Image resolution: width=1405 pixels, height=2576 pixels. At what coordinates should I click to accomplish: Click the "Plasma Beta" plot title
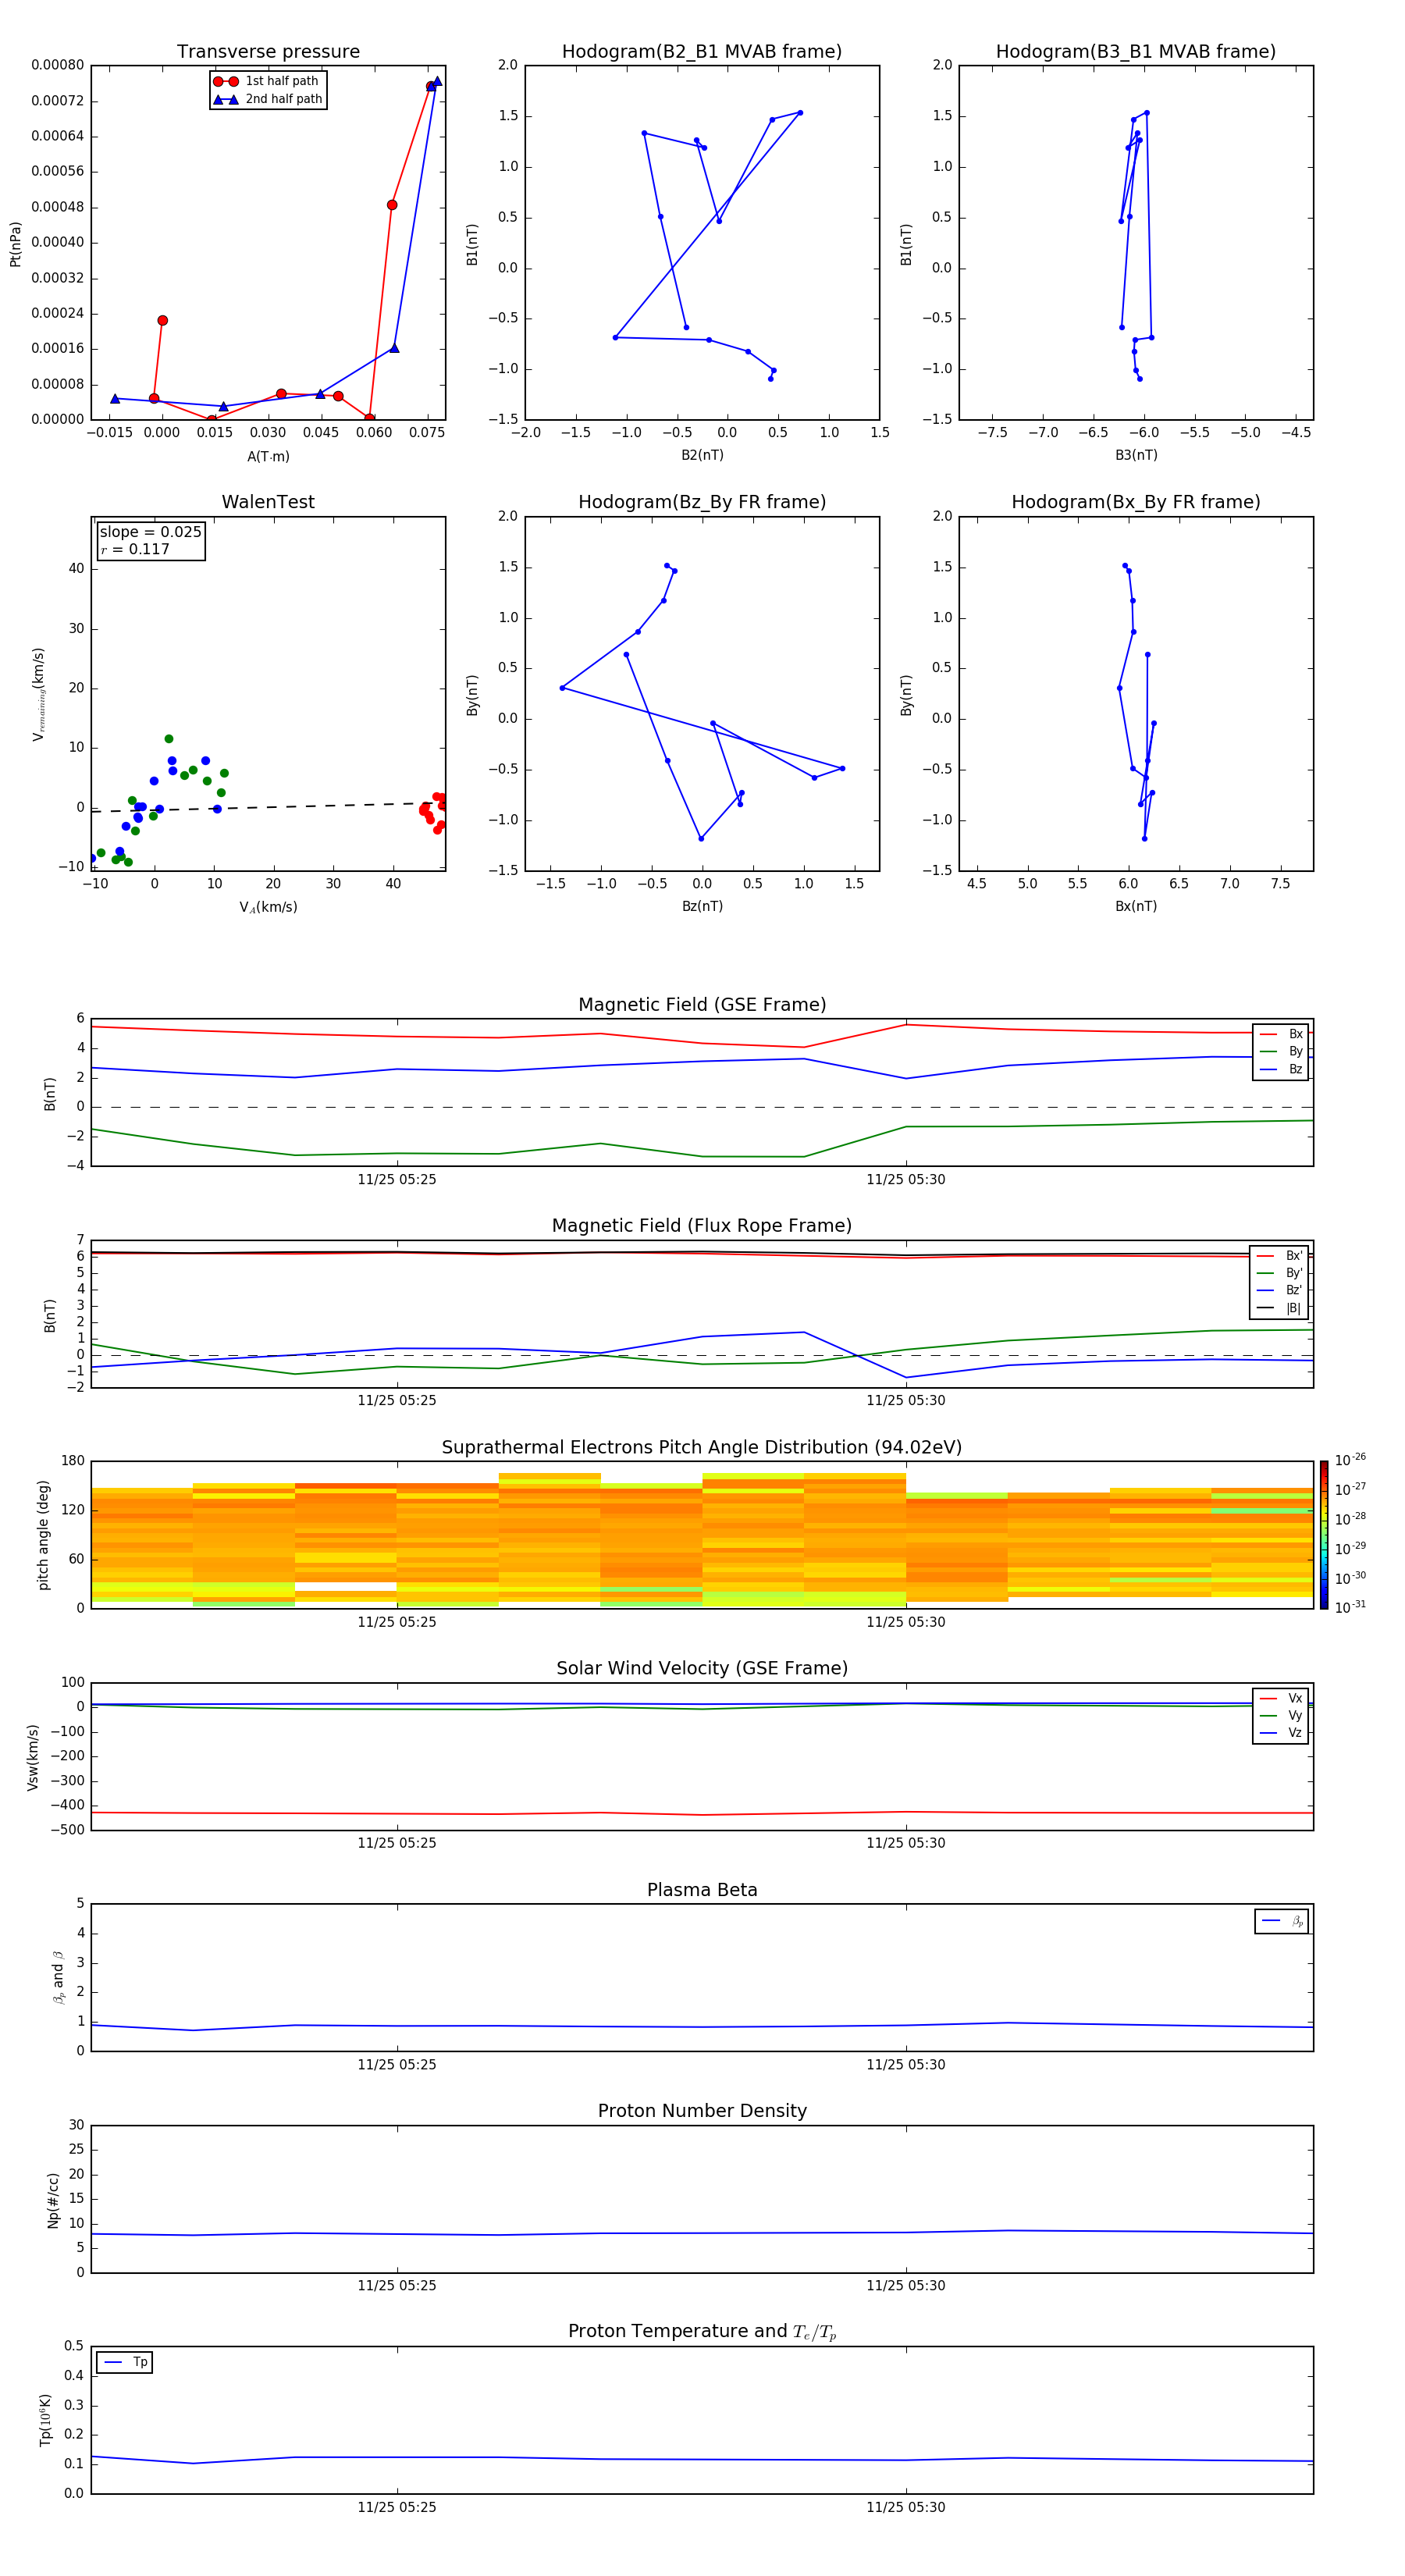(702, 1891)
